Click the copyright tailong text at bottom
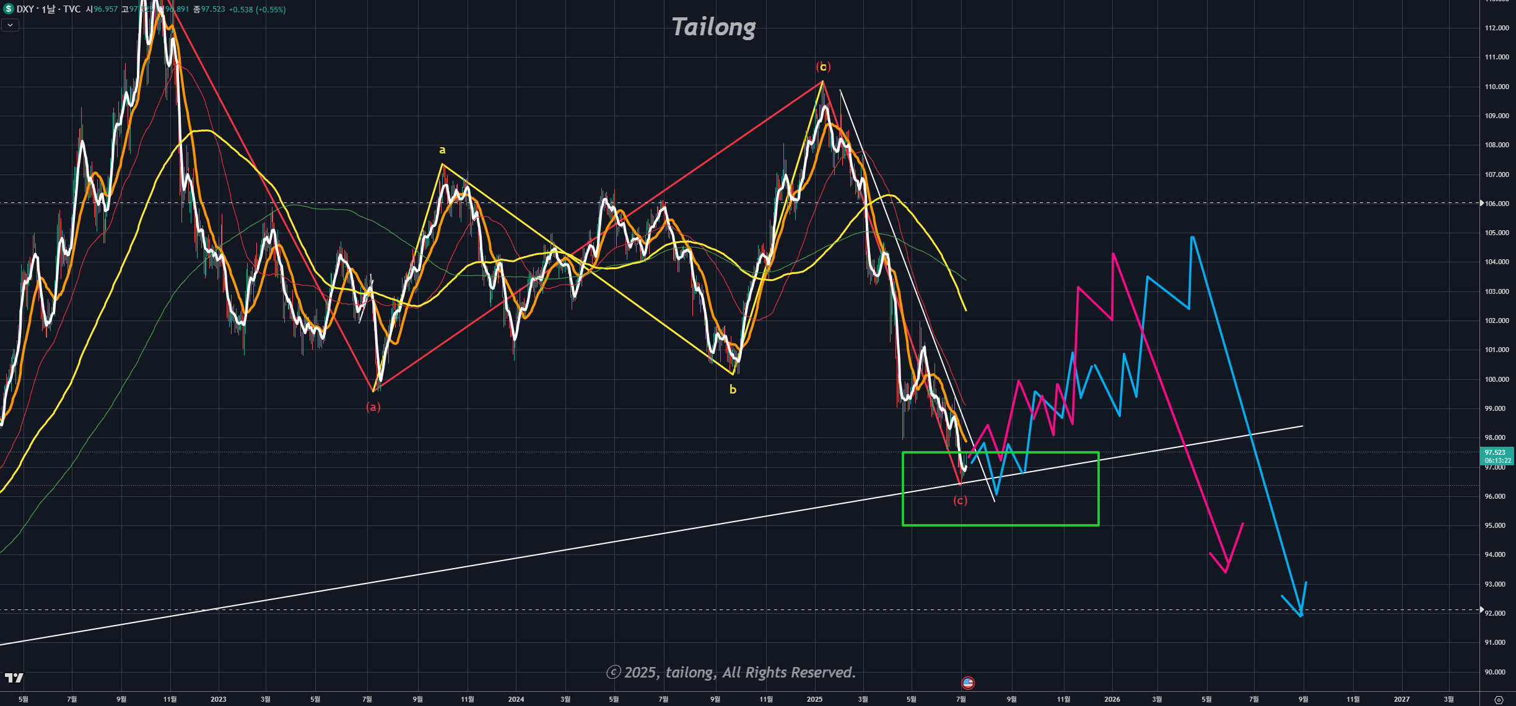 [731, 673]
